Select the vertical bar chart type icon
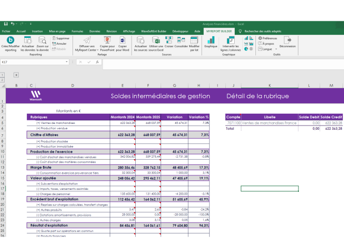The image size is (344, 249). [x=247, y=38]
